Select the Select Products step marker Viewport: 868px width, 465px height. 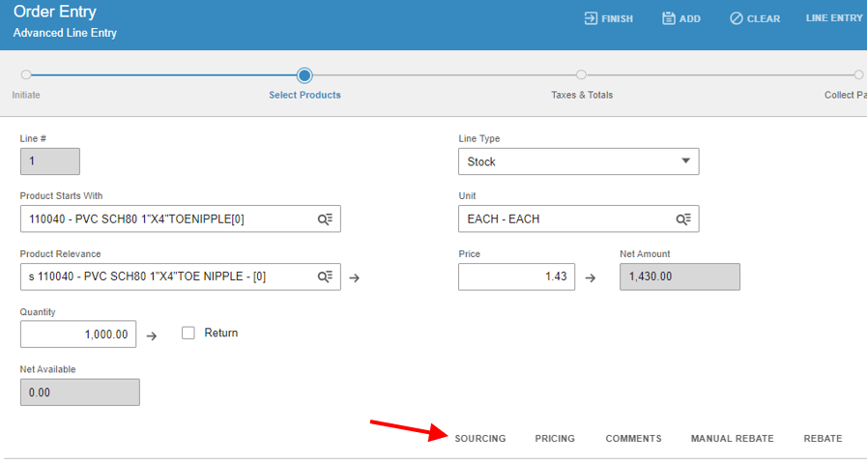304,74
